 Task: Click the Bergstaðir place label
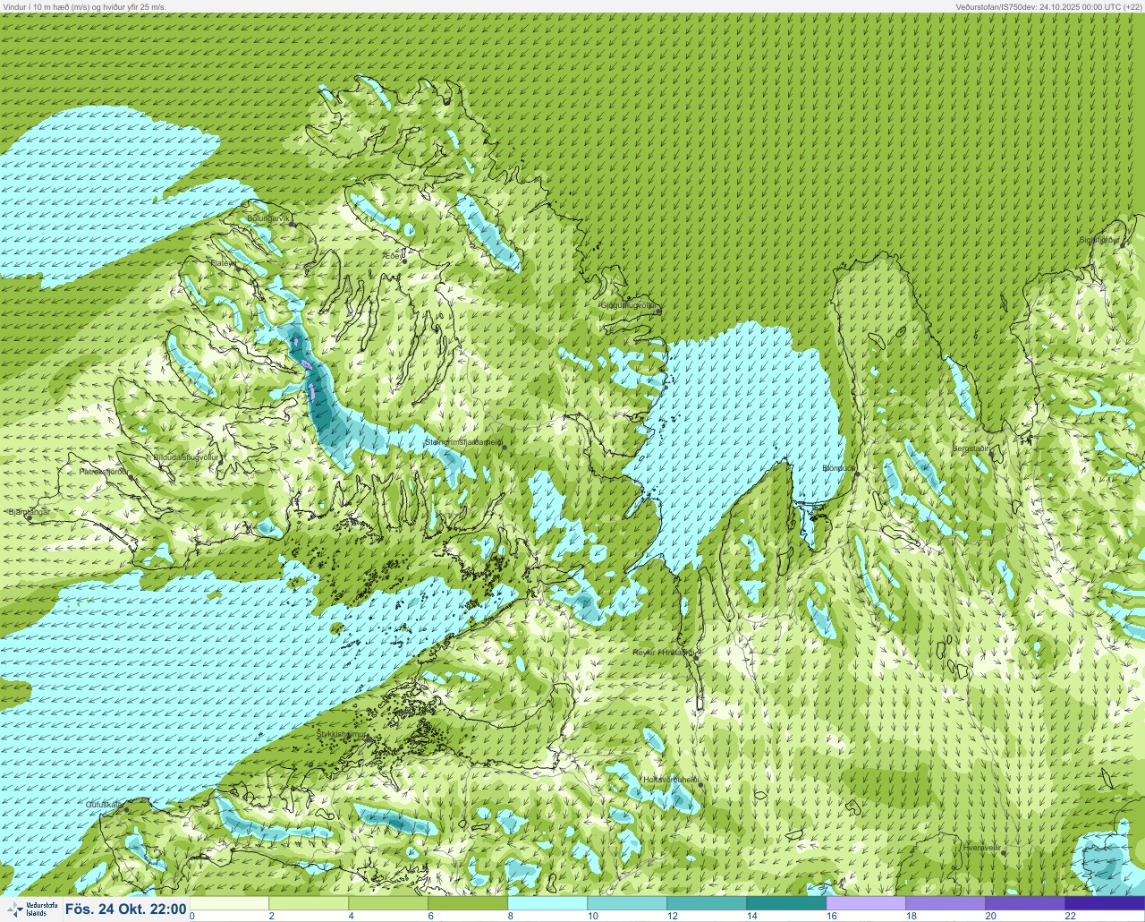pyautogui.click(x=971, y=448)
